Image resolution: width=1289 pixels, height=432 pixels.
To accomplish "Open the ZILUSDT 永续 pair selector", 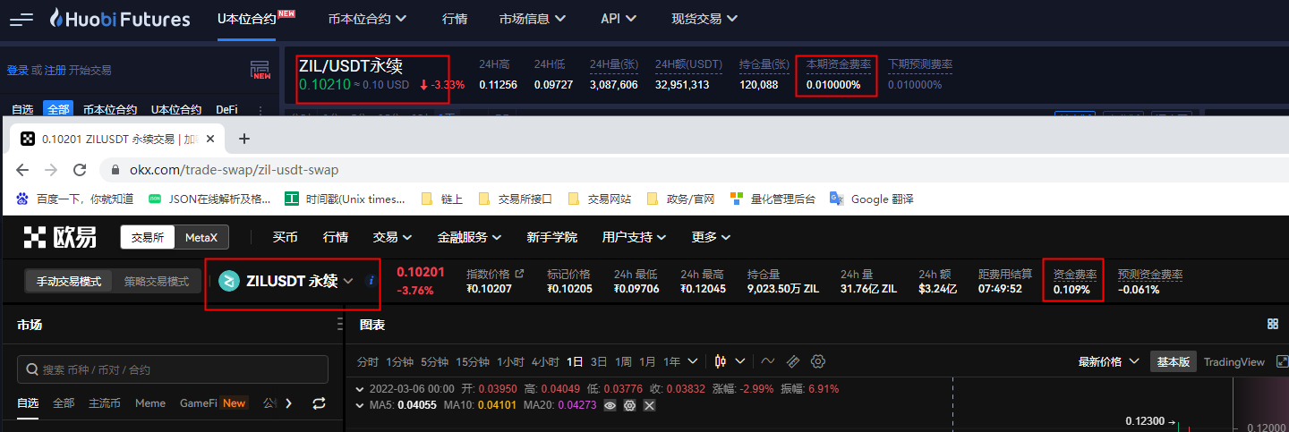I will [286, 281].
